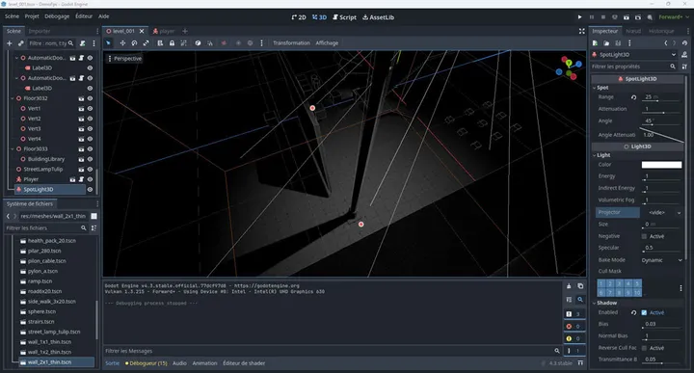The width and height of the screenshot is (694, 373).
Task: Open the Script workspace
Action: [x=344, y=17]
